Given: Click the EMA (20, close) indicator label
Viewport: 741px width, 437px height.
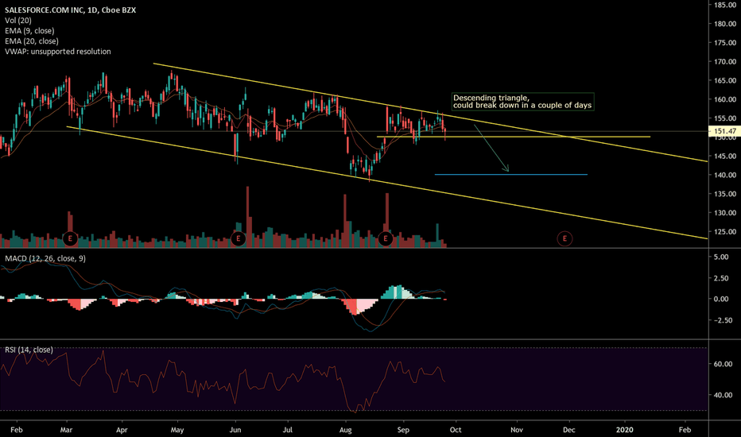Looking at the screenshot, I should (x=32, y=41).
